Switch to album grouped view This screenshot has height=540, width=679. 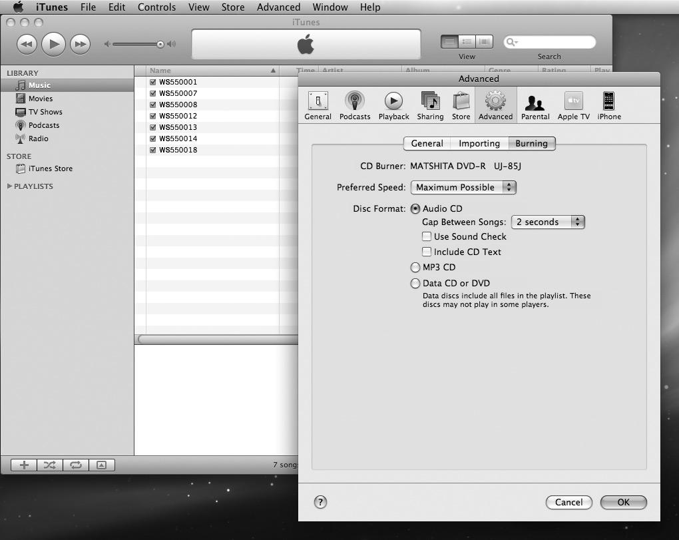tap(467, 42)
